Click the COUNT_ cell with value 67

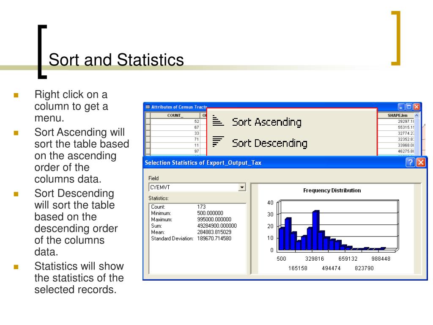coord(175,127)
